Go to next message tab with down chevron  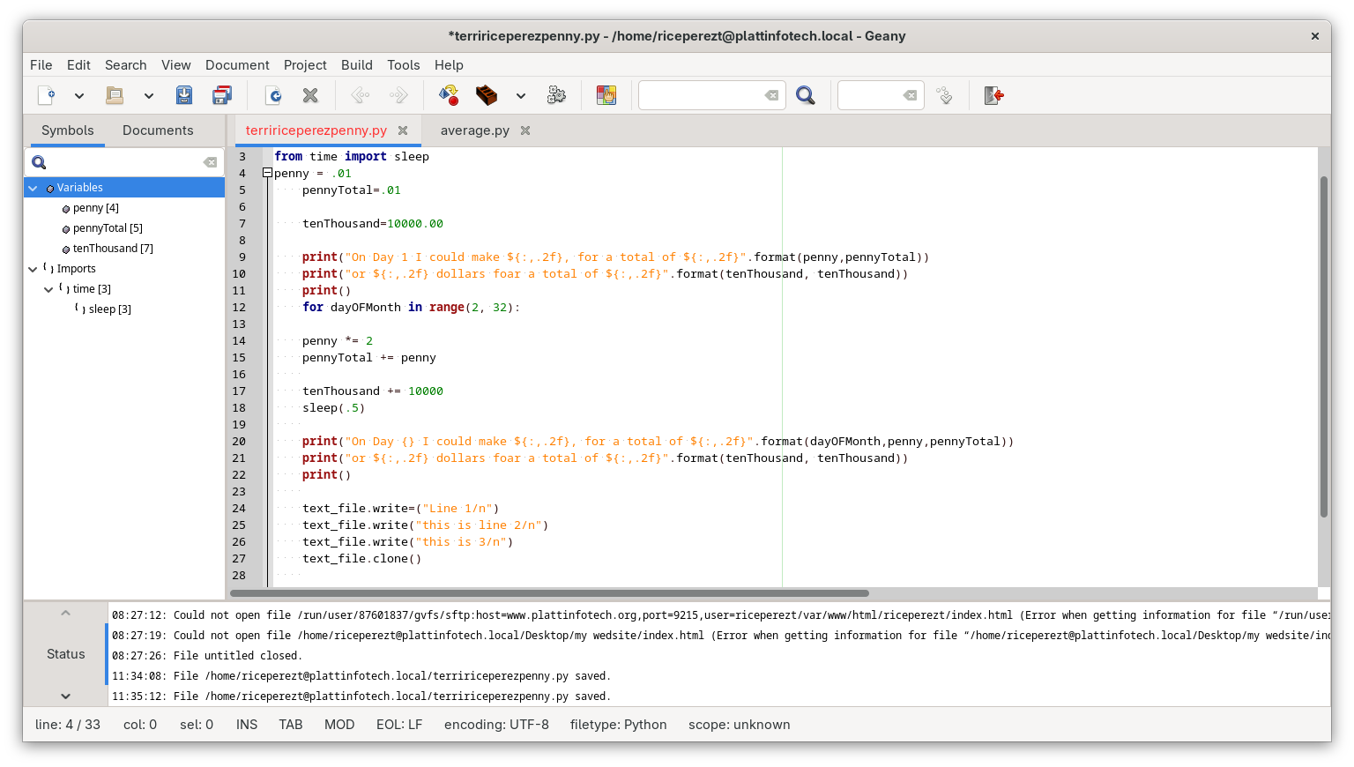(x=65, y=696)
